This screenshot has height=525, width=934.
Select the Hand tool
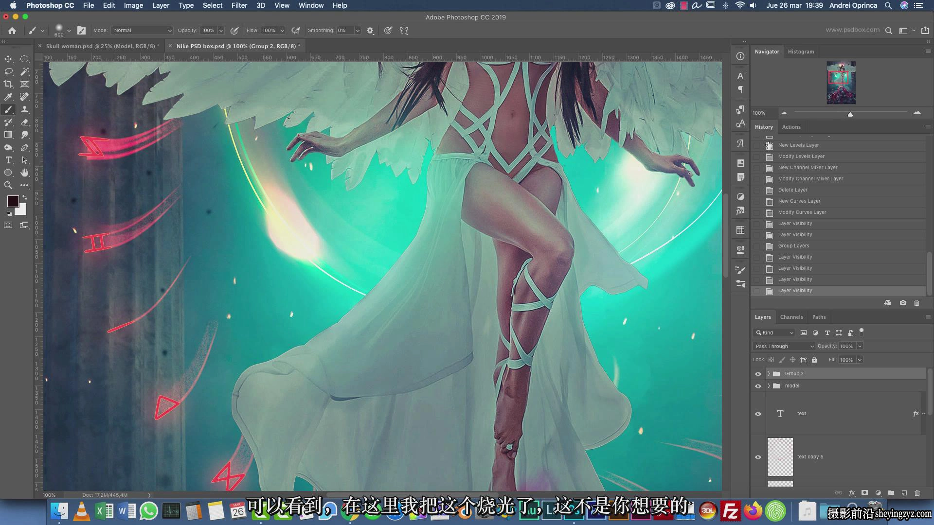tap(24, 173)
